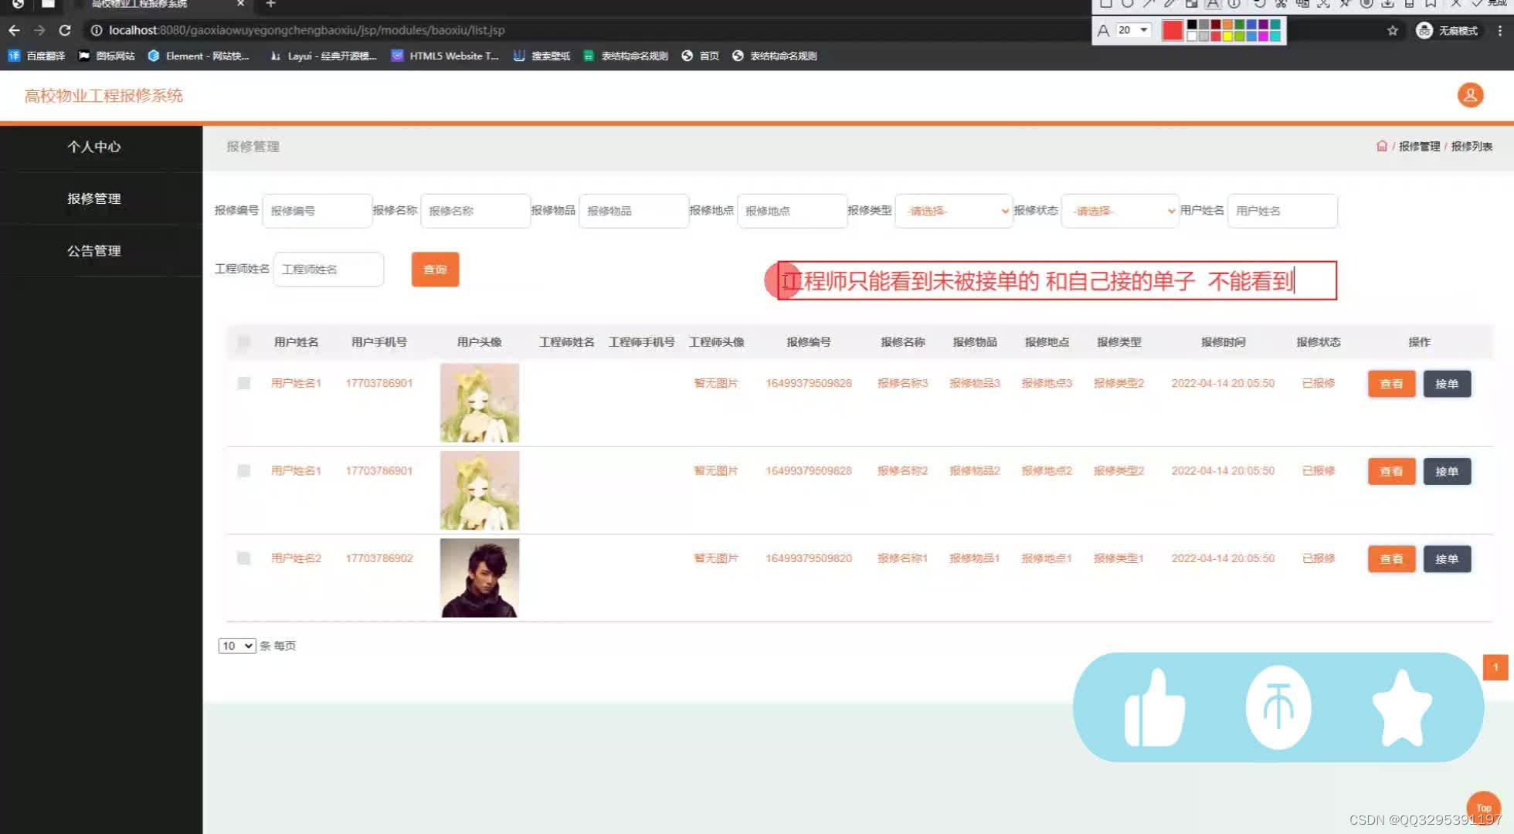Check the row with 报修名称2

[x=244, y=470]
